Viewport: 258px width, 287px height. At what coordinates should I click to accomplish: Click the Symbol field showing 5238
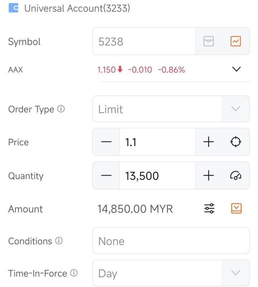point(144,41)
